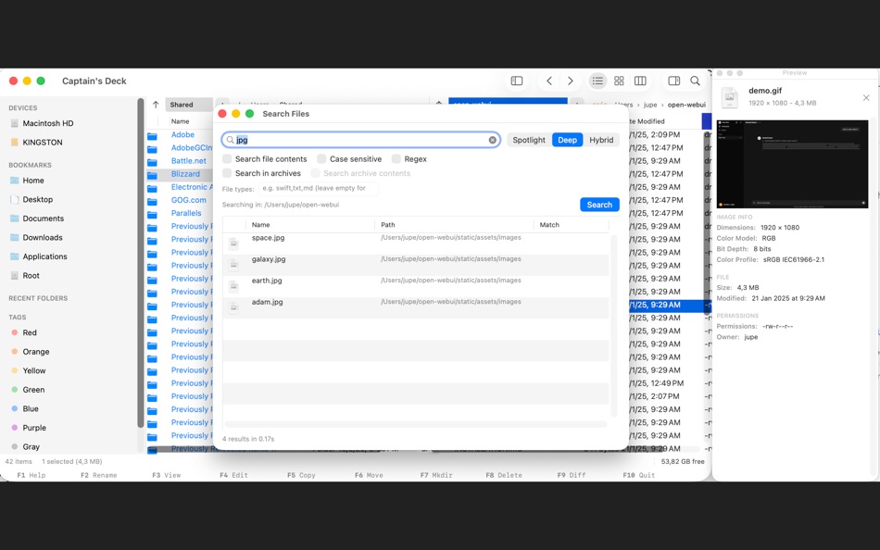The width and height of the screenshot is (880, 550).
Task: Select Spotlight search mode
Action: pos(529,140)
